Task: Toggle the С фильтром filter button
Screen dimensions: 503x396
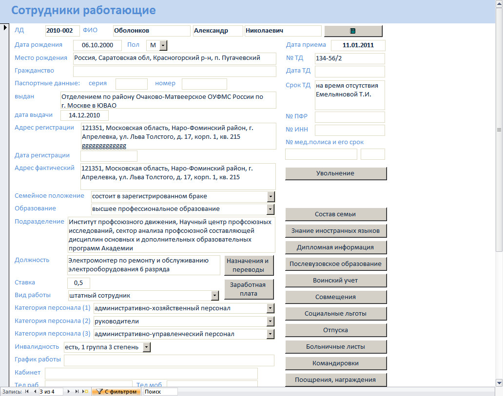Action: pyautogui.click(x=116, y=392)
